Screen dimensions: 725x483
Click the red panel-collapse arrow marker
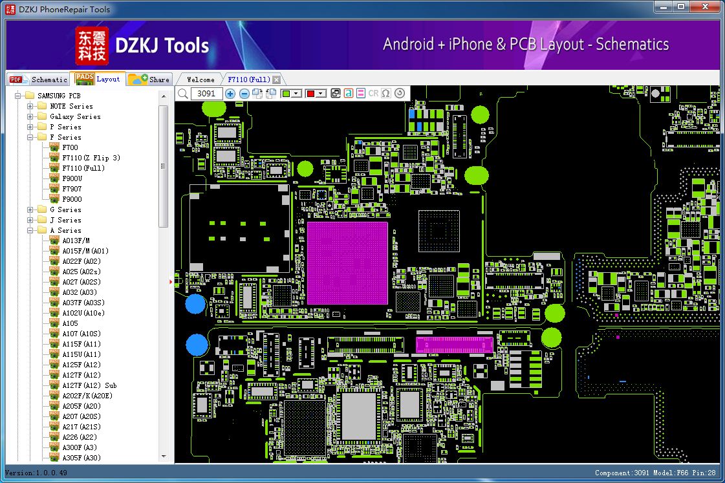click(x=171, y=281)
